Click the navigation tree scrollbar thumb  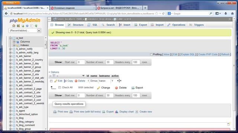coord(45,45)
